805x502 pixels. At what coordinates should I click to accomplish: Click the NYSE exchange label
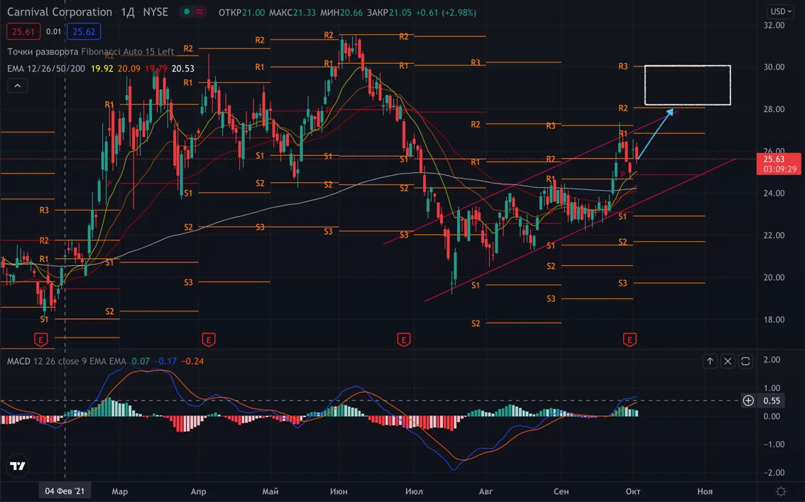coord(155,12)
